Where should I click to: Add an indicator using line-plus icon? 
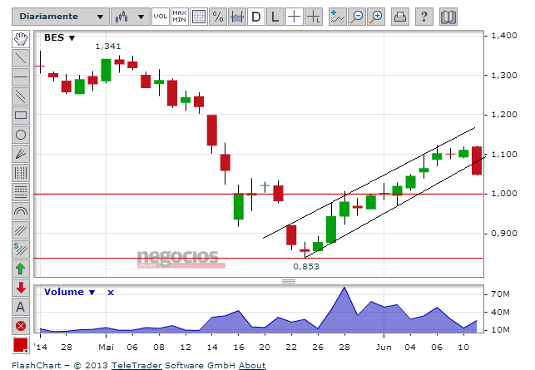338,17
